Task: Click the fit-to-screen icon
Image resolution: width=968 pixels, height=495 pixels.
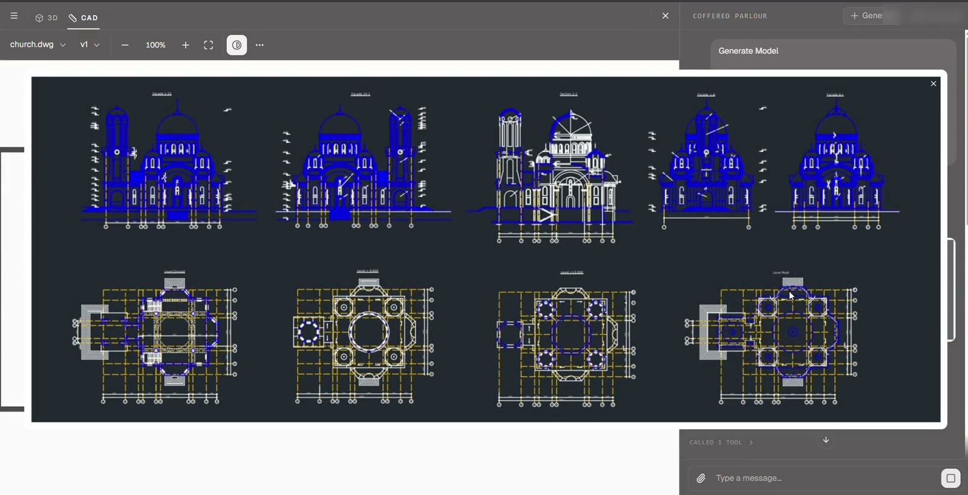Action: 209,45
